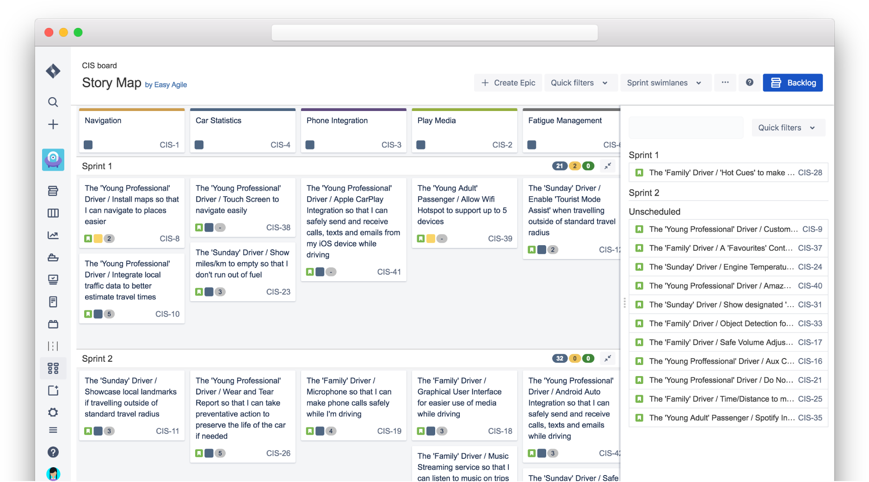Click the estimate badge on CIS-10 card

coord(109,314)
